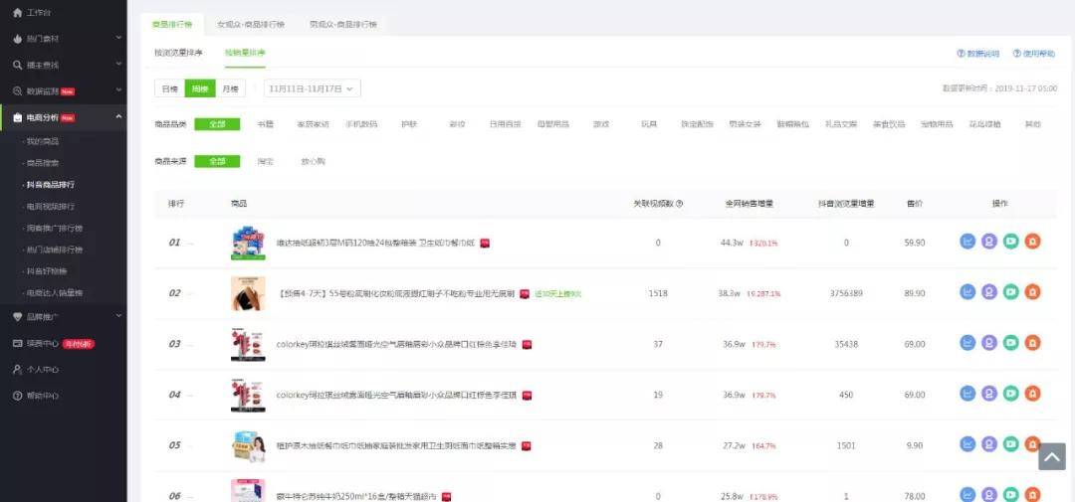Open the 电商视频排行 sidebar item

point(51,206)
